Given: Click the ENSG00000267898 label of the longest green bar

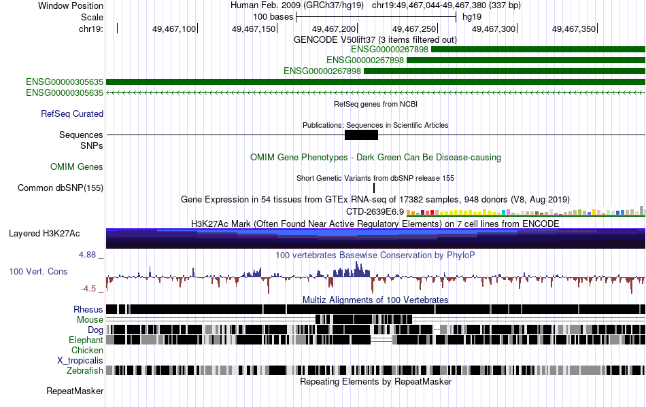Looking at the screenshot, I should pos(322,71).
